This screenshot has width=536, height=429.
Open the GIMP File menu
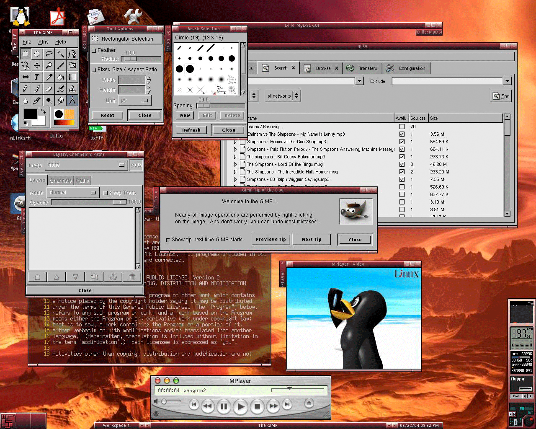coord(27,42)
